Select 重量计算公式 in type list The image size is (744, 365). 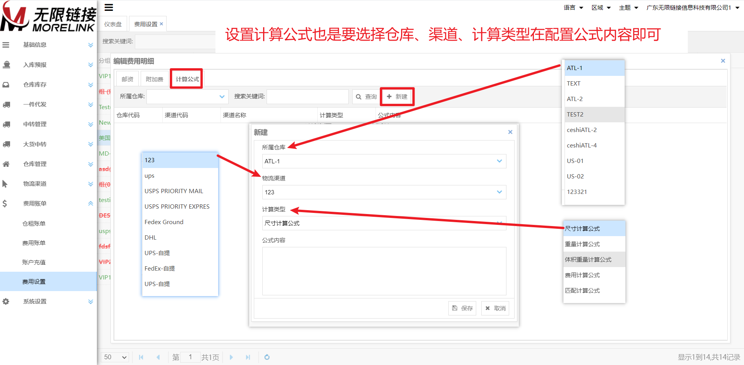pyautogui.click(x=594, y=244)
